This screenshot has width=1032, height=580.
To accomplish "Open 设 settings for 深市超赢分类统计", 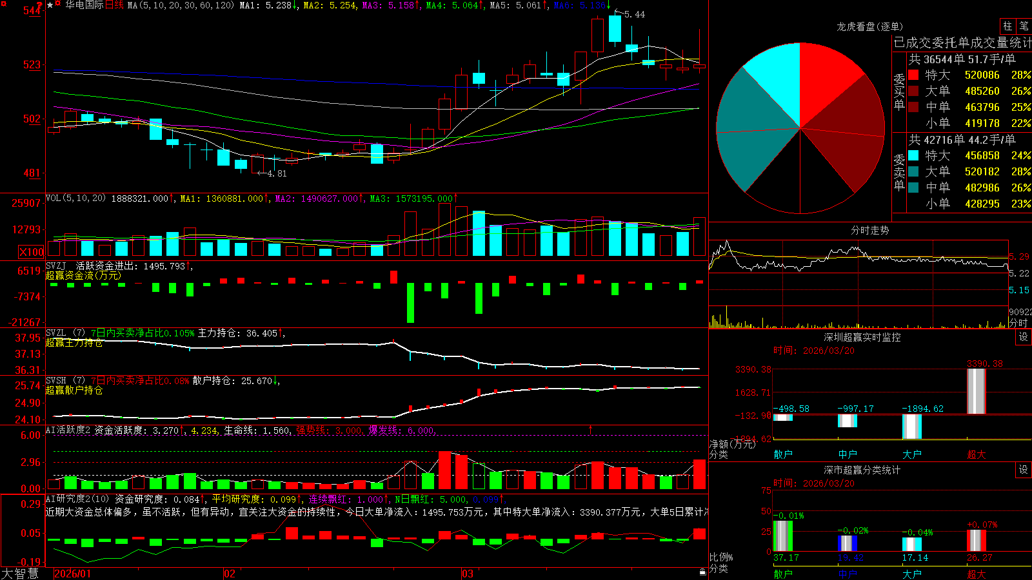I will tap(1024, 470).
